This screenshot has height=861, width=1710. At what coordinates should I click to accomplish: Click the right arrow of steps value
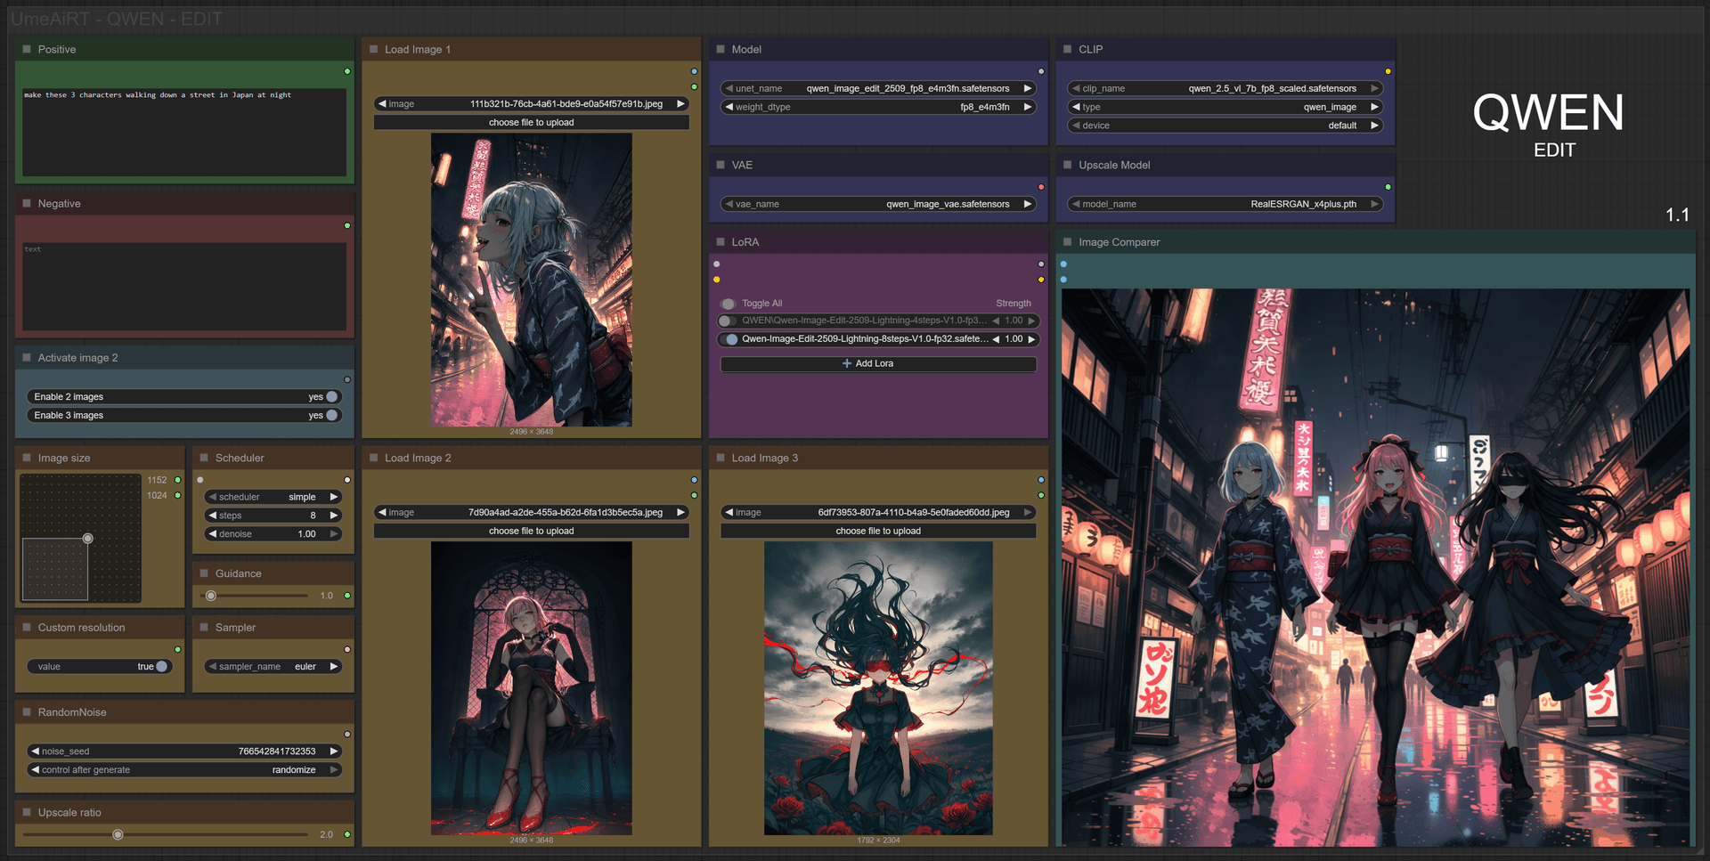334,515
